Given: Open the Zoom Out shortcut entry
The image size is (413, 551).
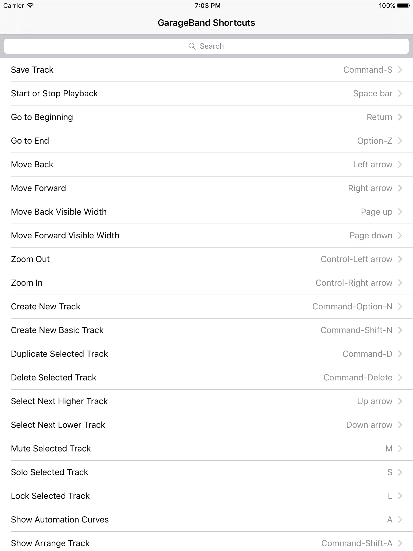Looking at the screenshot, I should (x=206, y=259).
